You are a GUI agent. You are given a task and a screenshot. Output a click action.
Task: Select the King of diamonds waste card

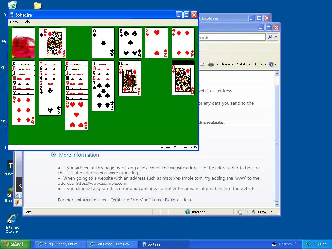pyautogui.click(x=54, y=43)
